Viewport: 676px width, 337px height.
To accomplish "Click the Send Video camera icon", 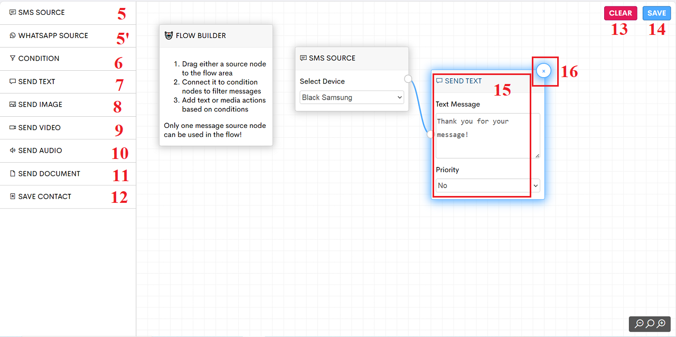I will click(x=13, y=127).
